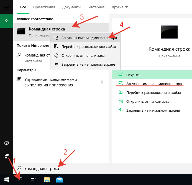Open the hamburger menu in the sidebar

7,8
